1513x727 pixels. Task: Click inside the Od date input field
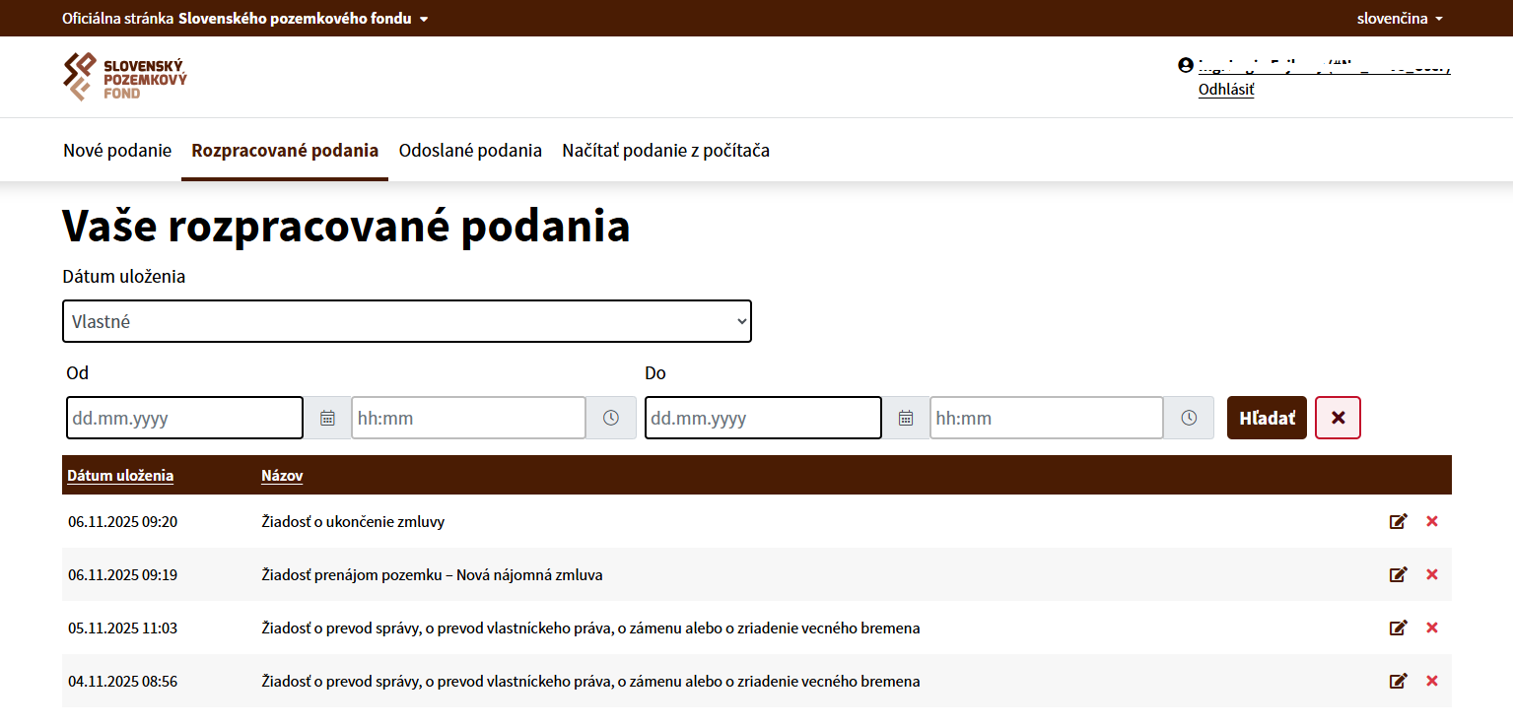(x=184, y=418)
